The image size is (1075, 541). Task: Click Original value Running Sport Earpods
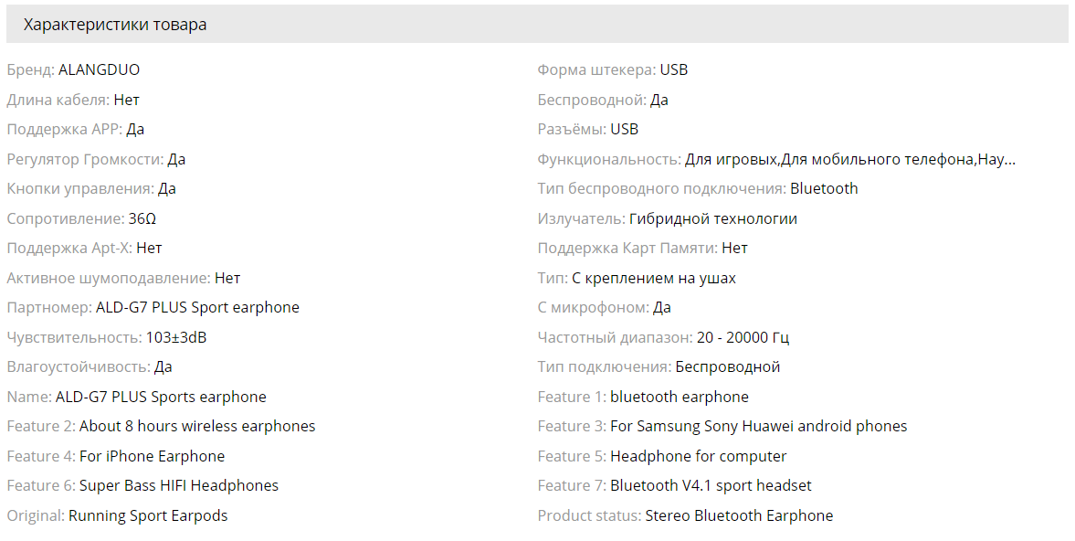click(x=148, y=515)
